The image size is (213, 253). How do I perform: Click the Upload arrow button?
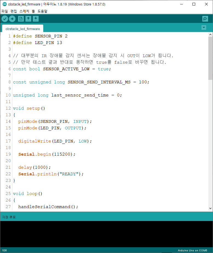pyautogui.click(x=12, y=19)
